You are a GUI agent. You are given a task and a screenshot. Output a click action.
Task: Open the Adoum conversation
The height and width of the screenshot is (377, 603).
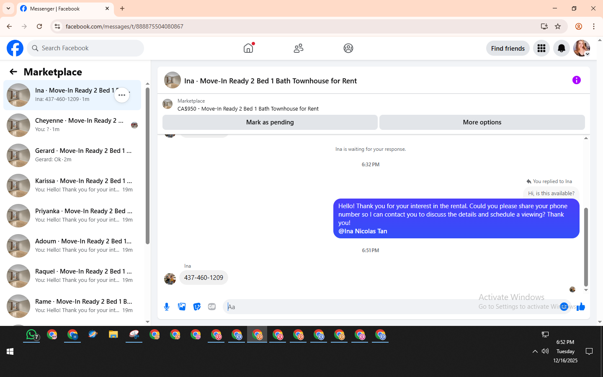[72, 246]
